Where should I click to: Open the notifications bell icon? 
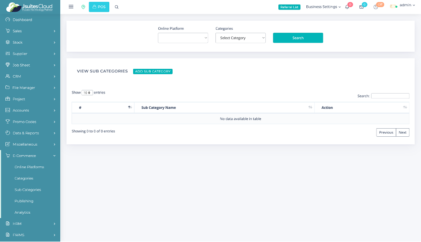tap(347, 7)
